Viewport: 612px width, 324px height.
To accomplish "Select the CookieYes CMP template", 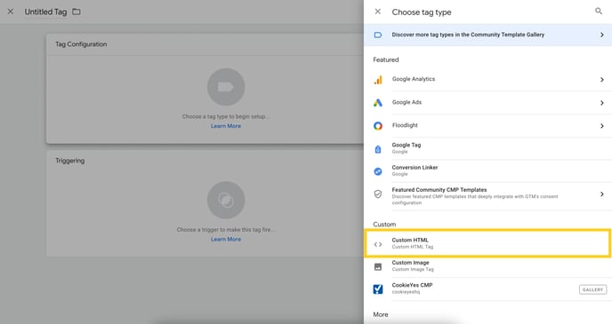I will click(x=487, y=289).
